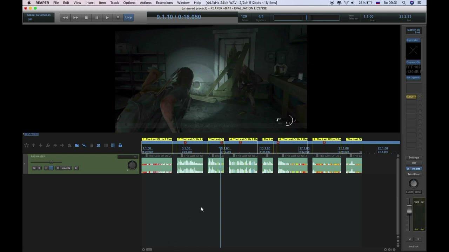
Task: Open the master Inserts button
Action: [416, 169]
